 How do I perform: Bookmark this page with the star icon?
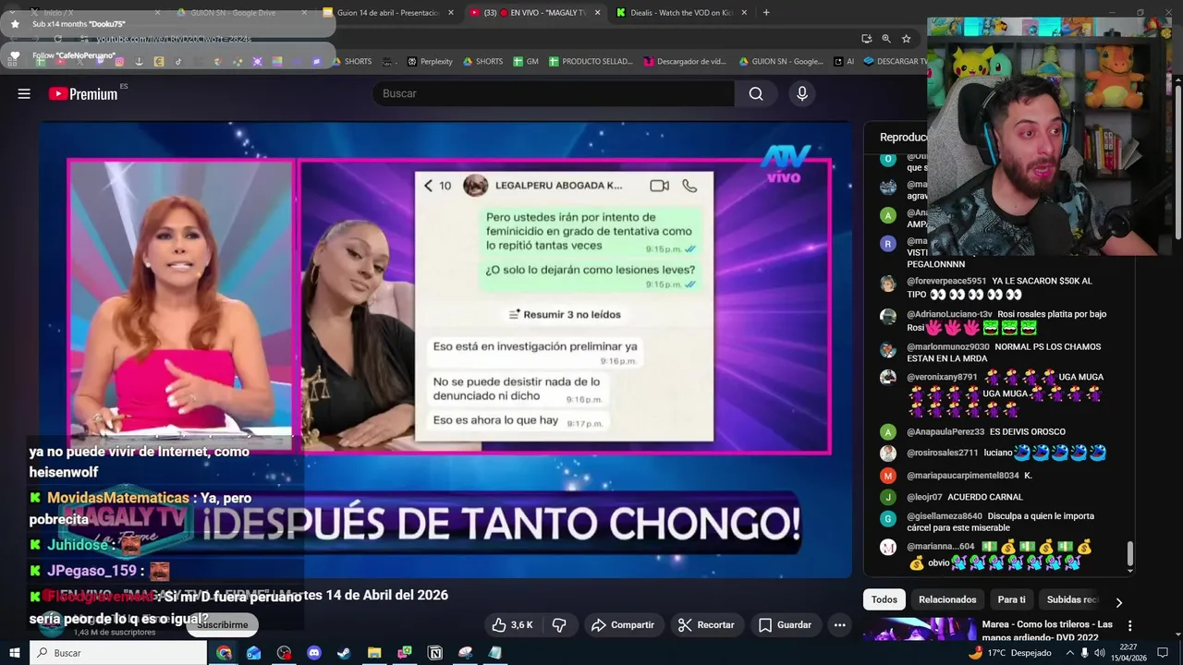907,39
